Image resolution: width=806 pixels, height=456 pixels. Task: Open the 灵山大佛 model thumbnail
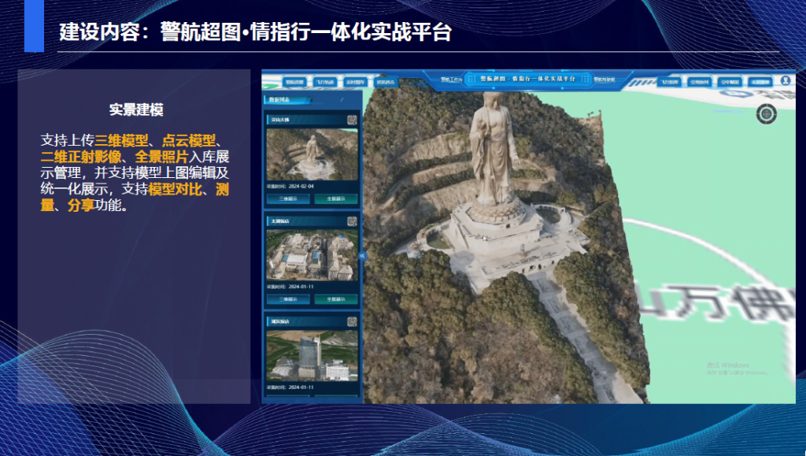click(x=312, y=154)
